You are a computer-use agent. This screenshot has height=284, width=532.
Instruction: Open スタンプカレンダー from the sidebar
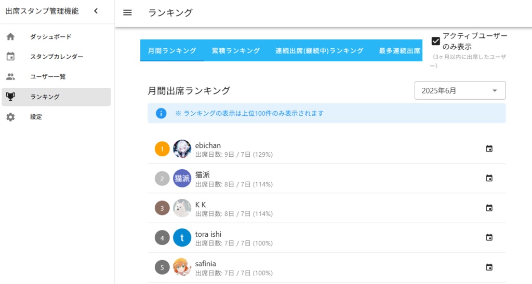[56, 57]
